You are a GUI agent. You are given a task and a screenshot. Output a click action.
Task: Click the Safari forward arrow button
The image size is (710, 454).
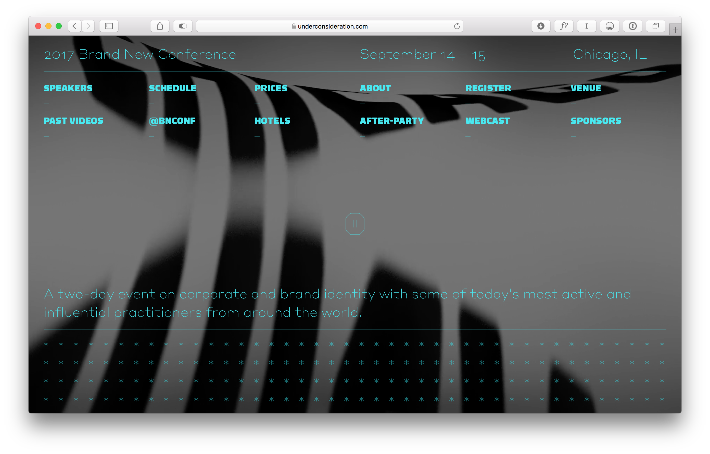pos(88,26)
